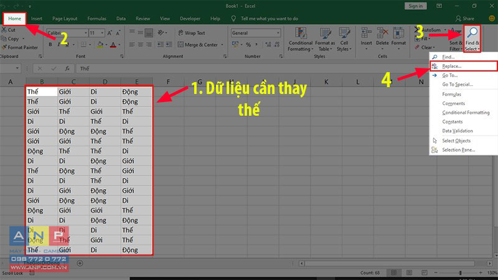Switch to Page Layout view in status bar
498x280 pixels.
point(409,273)
